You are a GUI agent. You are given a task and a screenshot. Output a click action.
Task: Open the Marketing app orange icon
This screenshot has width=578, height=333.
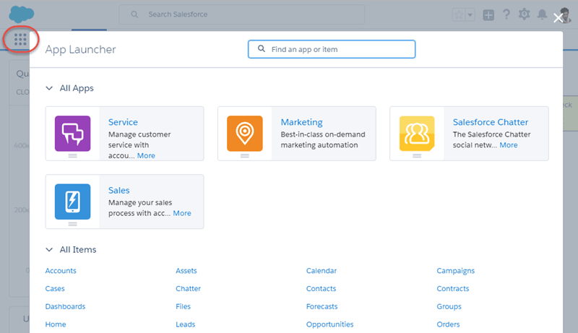(245, 134)
